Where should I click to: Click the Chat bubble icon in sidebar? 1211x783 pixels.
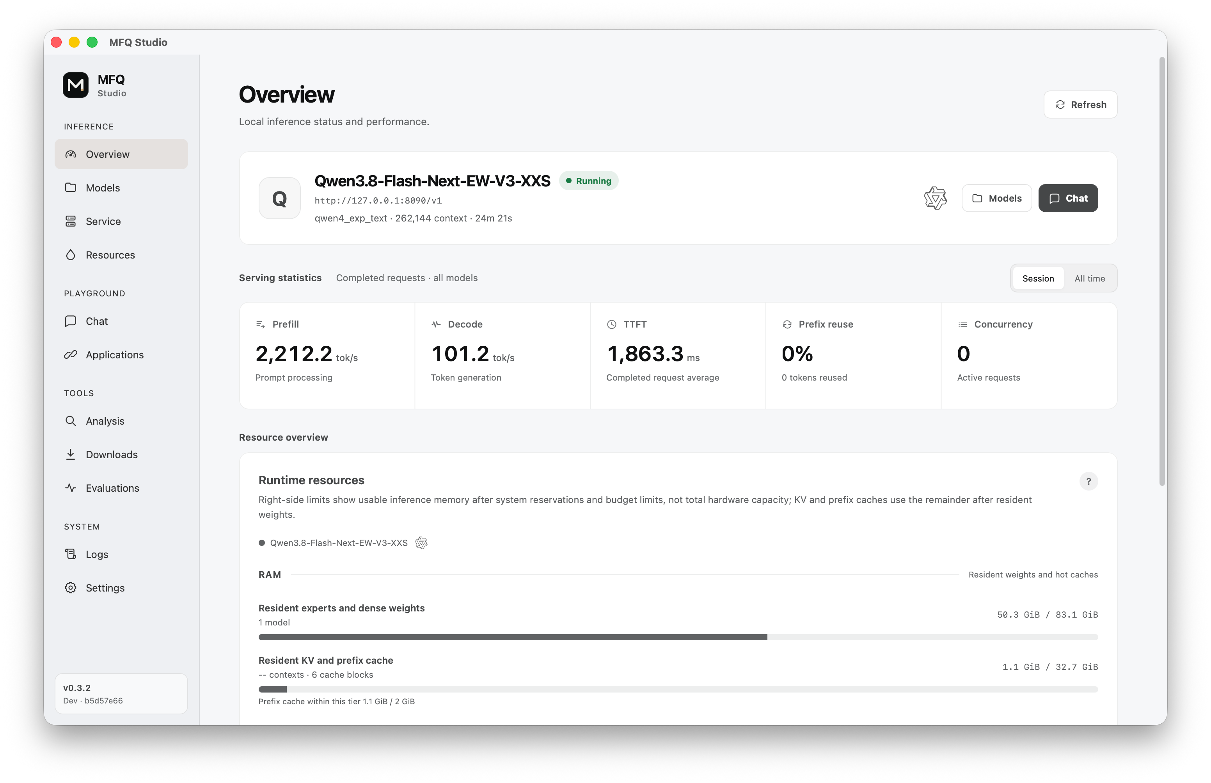pyautogui.click(x=71, y=321)
